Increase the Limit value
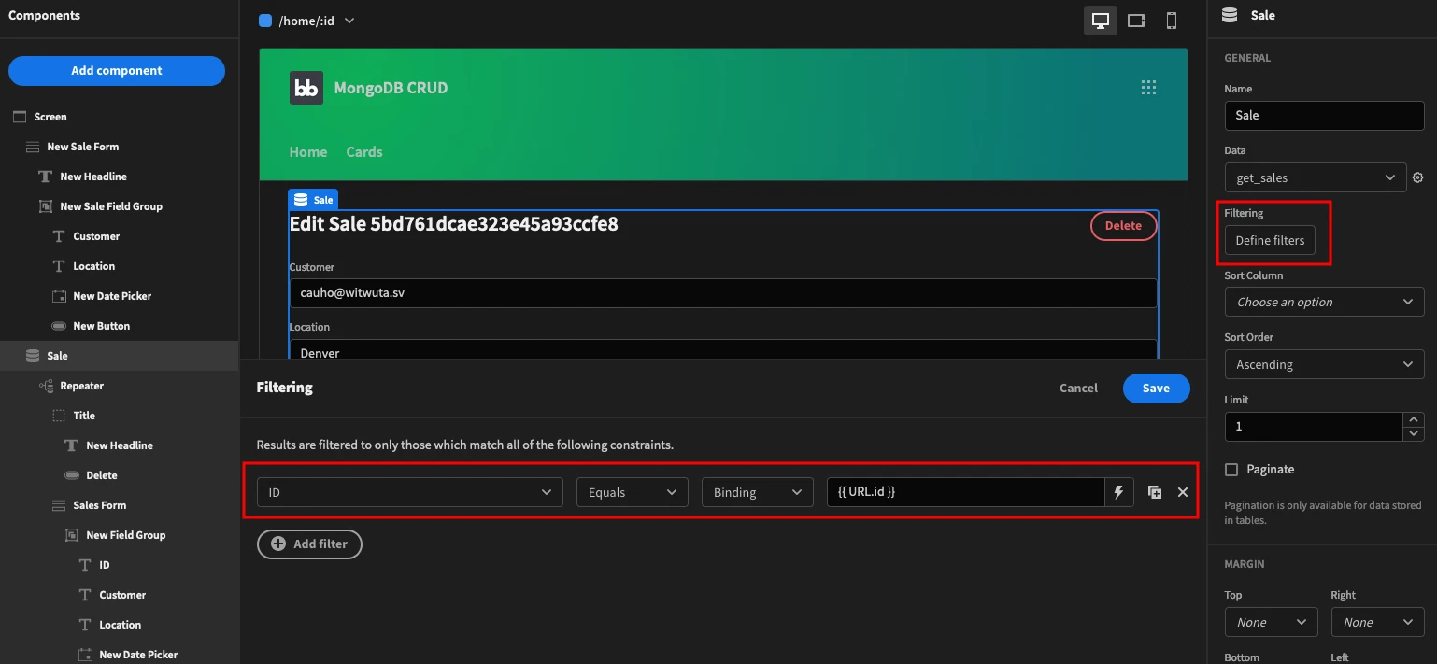This screenshot has height=664, width=1437. pyautogui.click(x=1414, y=419)
